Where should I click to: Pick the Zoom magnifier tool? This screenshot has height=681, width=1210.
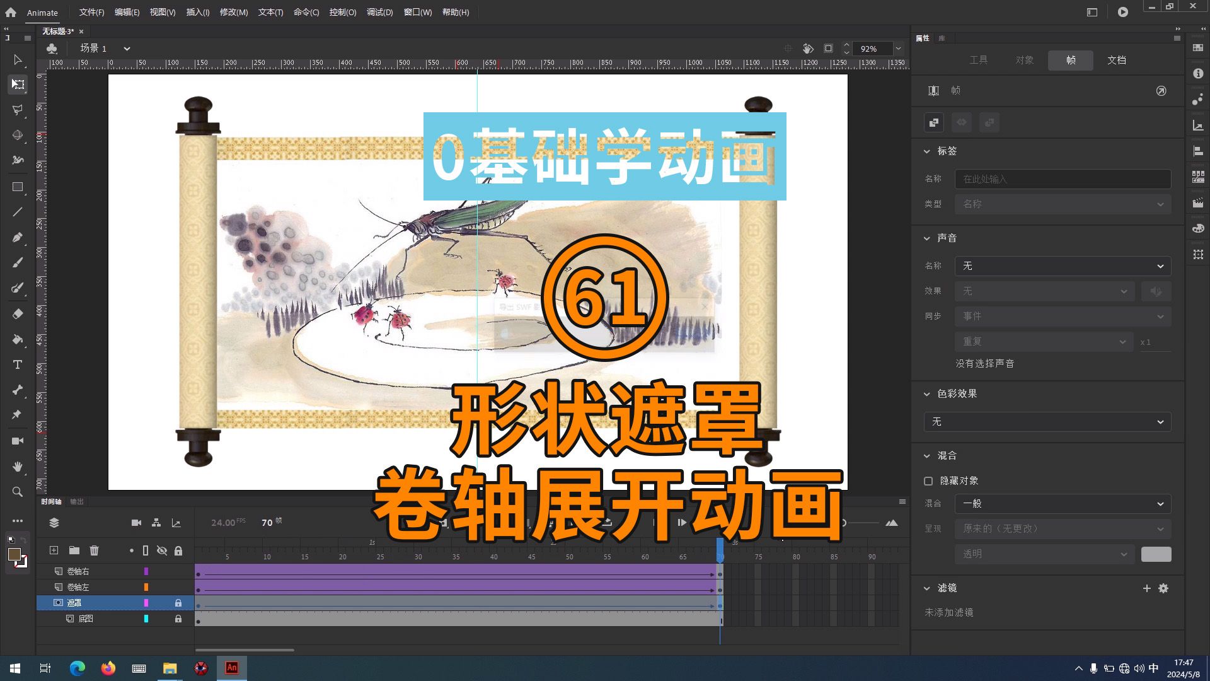17,492
